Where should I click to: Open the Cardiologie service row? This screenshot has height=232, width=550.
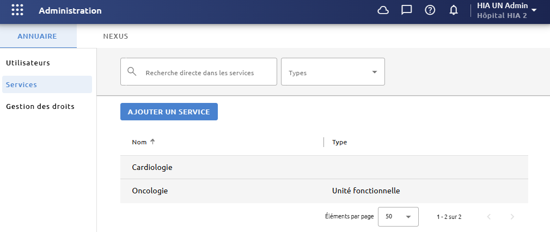324,167
